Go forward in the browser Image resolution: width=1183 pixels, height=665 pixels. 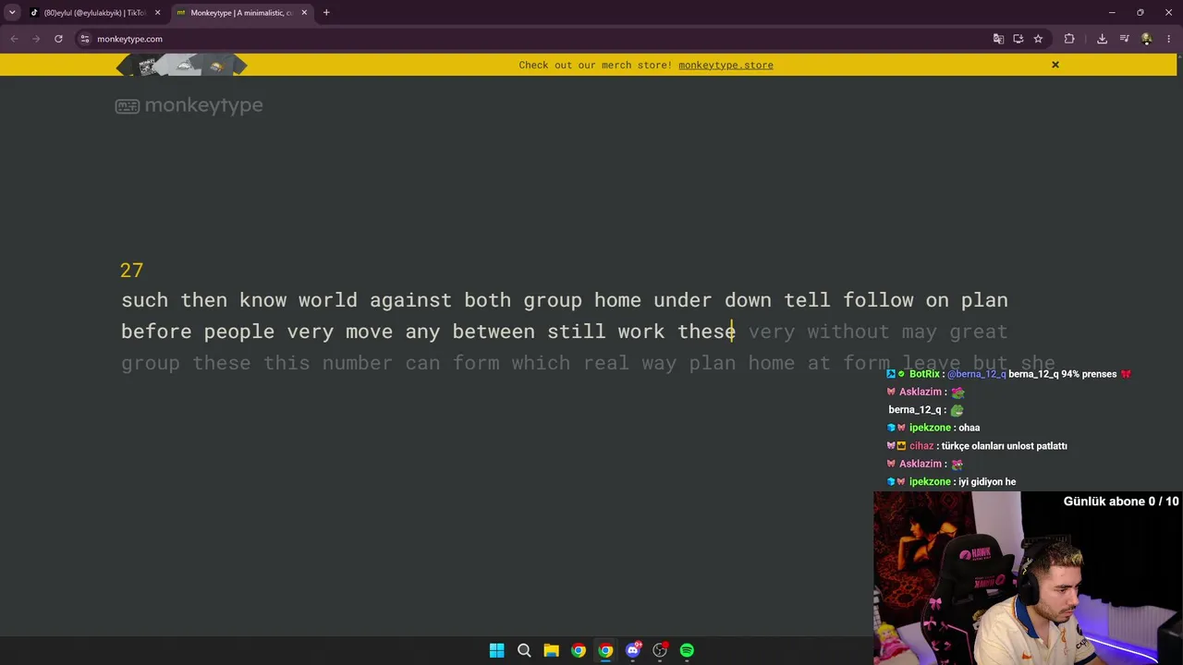point(36,39)
